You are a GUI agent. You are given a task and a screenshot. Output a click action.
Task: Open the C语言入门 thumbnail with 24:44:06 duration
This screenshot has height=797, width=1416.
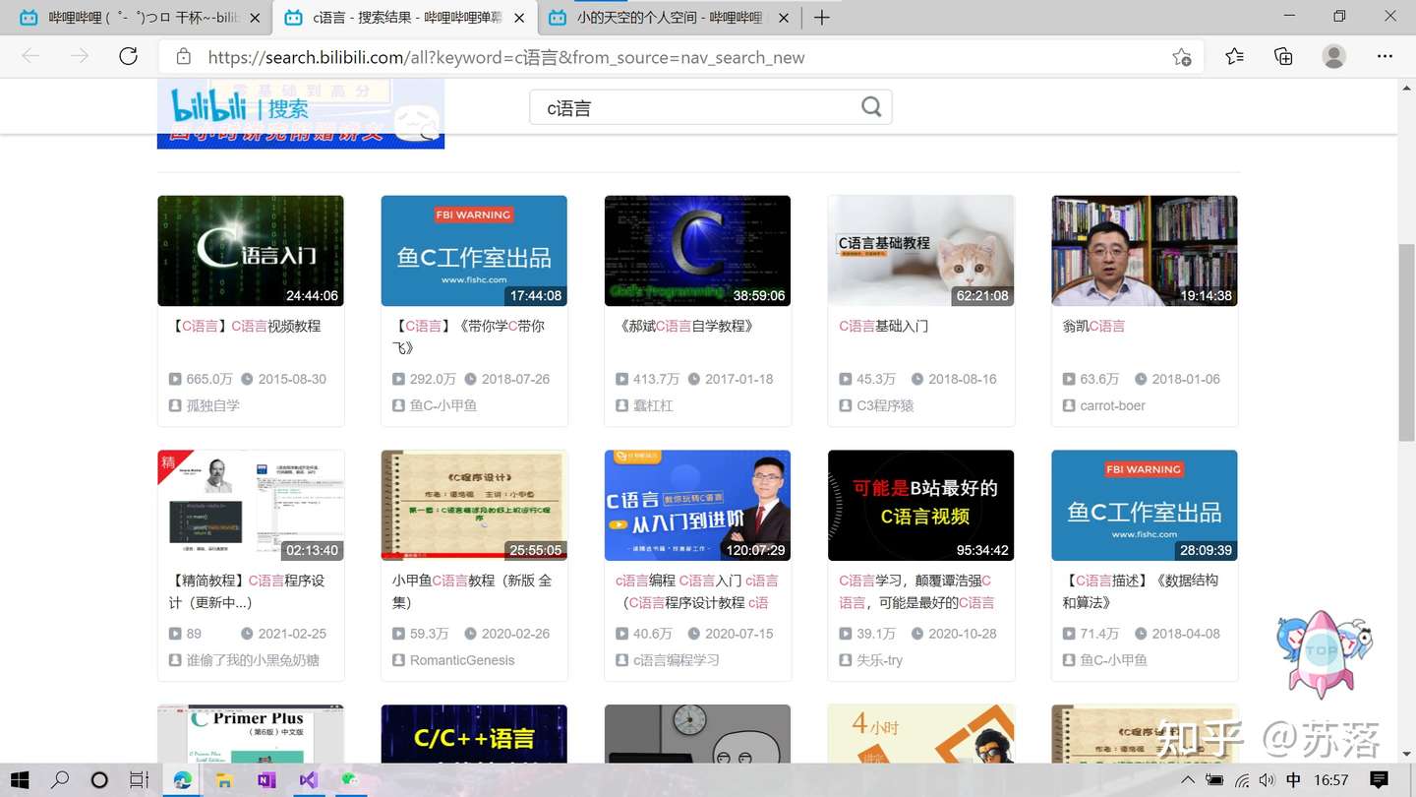tap(251, 251)
